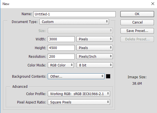Viewport: 157px width, 113px height.
Task: Open the Pixels/Inch resolution units dropdown
Action: pyautogui.click(x=95, y=57)
